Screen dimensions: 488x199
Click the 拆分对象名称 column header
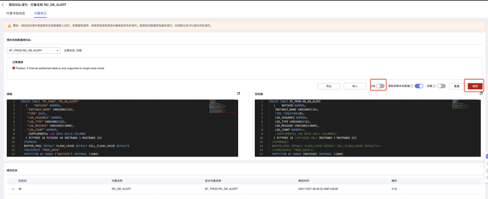pos(212,180)
